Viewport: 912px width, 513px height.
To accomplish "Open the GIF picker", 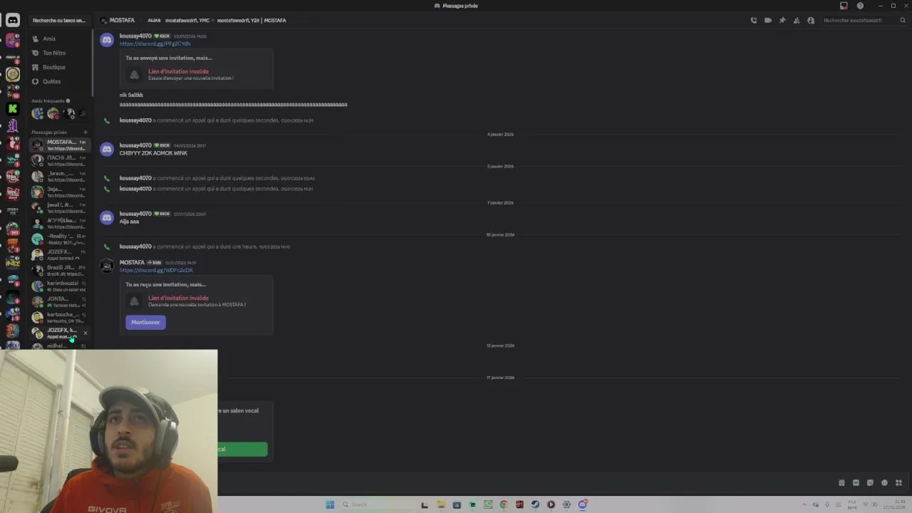I will pos(856,482).
